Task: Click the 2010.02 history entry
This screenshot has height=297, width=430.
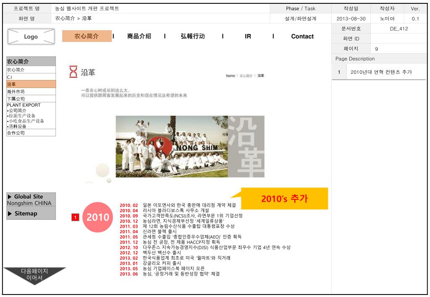Action: pyautogui.click(x=177, y=205)
